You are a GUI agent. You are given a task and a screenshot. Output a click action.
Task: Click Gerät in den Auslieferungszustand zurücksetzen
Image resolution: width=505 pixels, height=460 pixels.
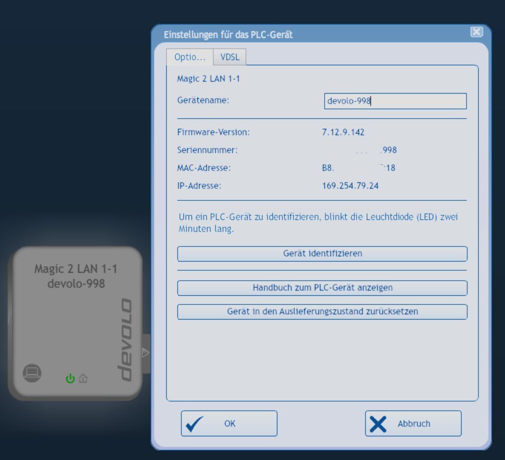322,312
